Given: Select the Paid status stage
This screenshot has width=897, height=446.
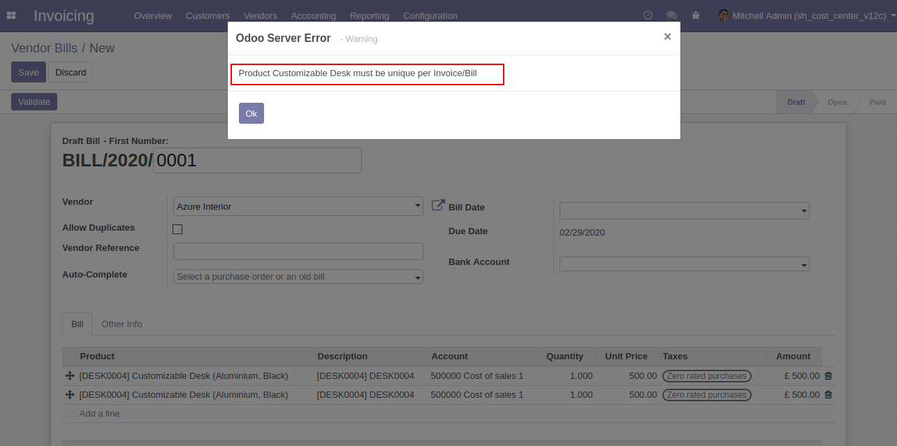Looking at the screenshot, I should 877,102.
